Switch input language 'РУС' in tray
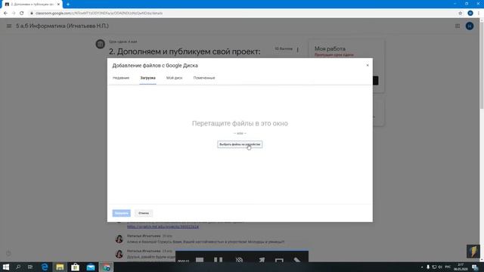This screenshot has width=484, height=272. 448,267
